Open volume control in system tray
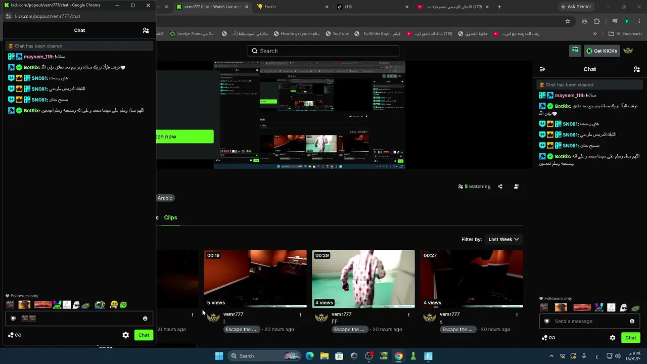This screenshot has width=647, height=364. pyautogui.click(x=618, y=356)
